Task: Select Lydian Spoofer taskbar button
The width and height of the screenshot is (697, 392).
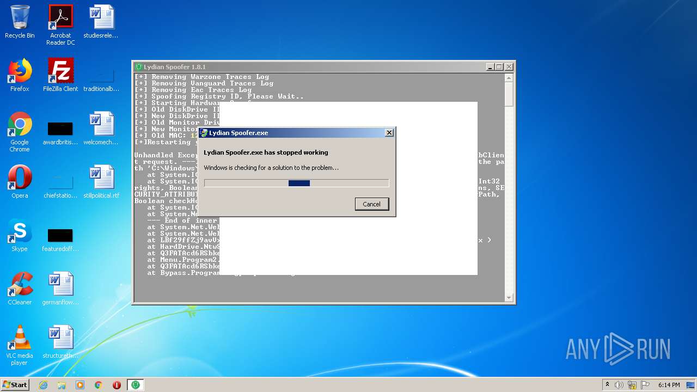Action: tap(135, 385)
